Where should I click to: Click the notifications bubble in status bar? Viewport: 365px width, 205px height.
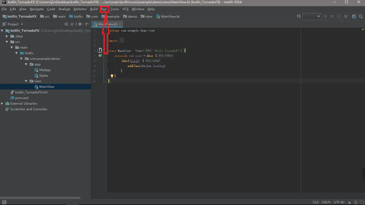click(x=362, y=202)
